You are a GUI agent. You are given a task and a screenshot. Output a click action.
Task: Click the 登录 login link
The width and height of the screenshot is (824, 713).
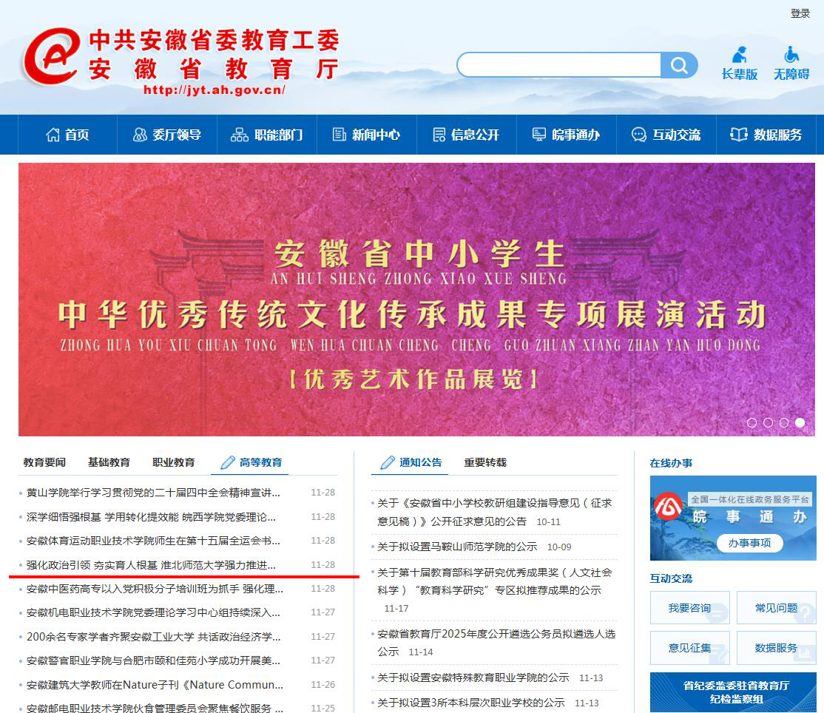click(x=800, y=13)
